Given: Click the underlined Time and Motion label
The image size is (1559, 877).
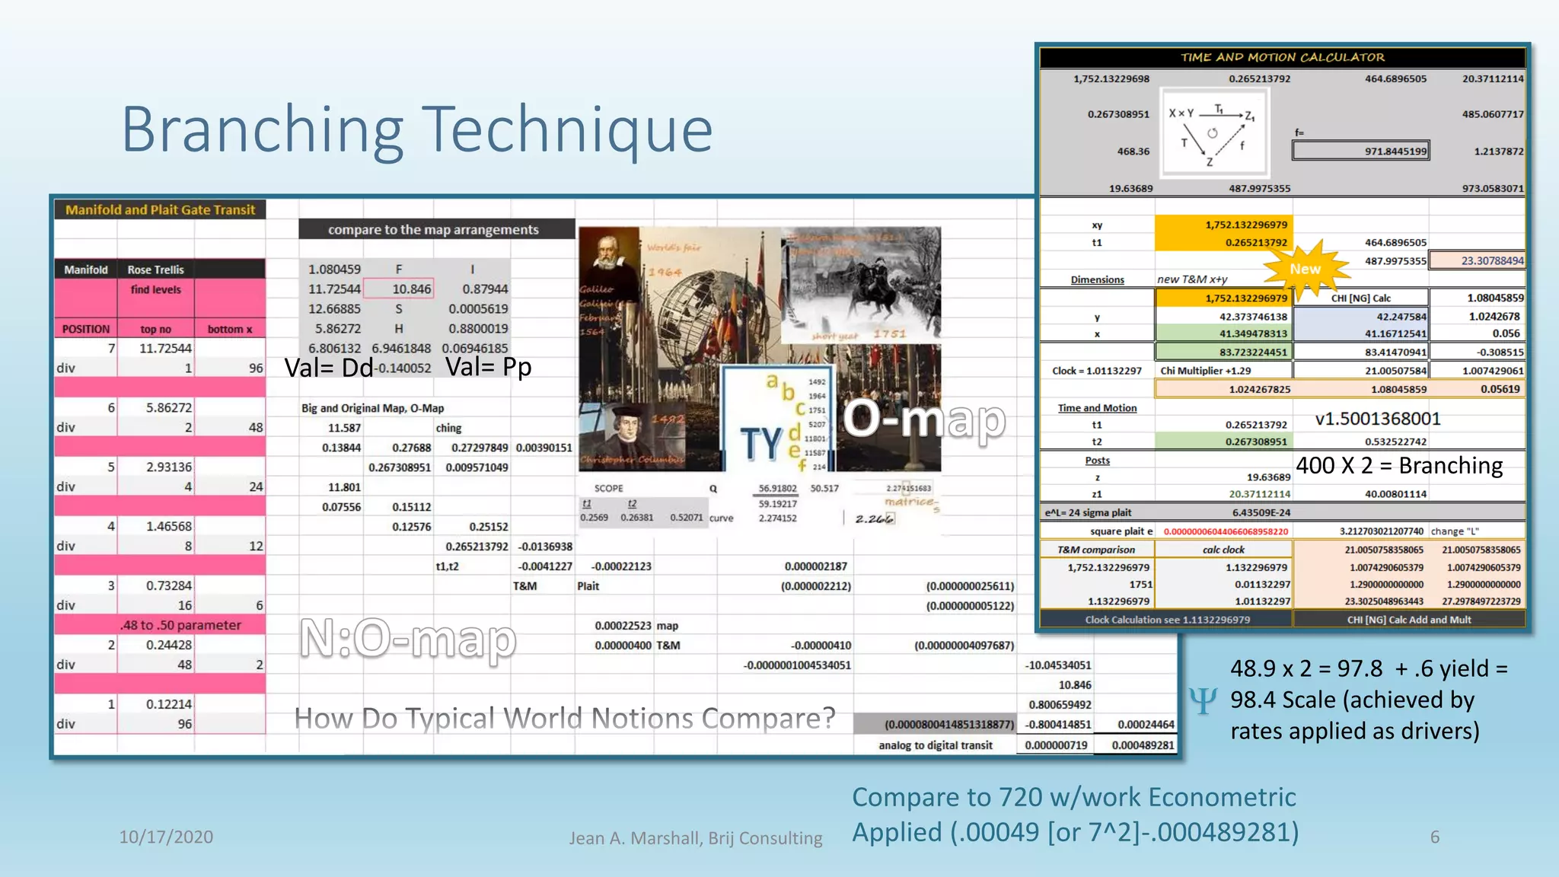Looking at the screenshot, I should pyautogui.click(x=1097, y=408).
